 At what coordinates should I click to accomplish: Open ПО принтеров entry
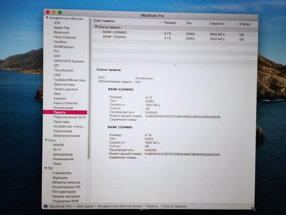click(x=64, y=192)
